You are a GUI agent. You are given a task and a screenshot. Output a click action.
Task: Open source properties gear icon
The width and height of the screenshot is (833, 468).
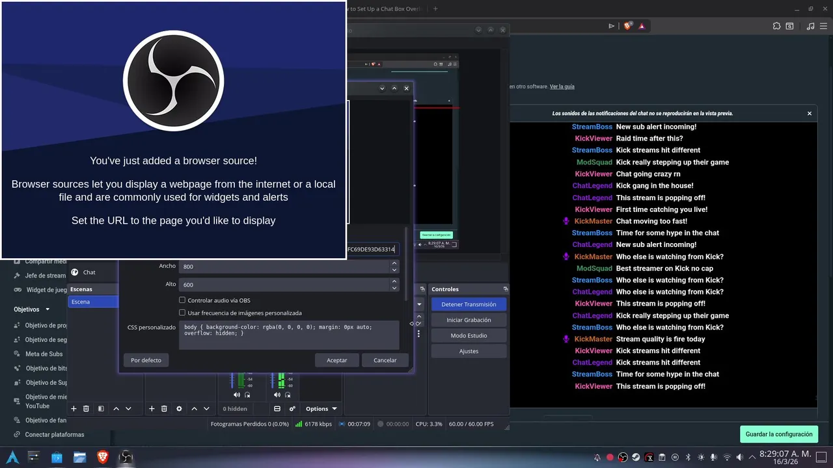[x=179, y=409]
